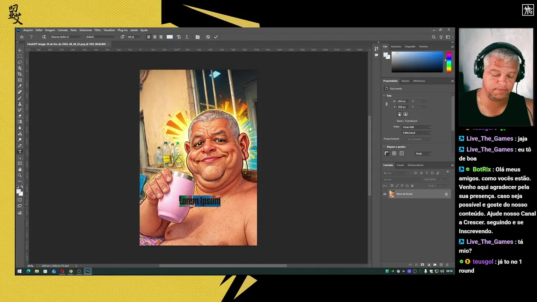Select the Horizontal Type tool
Image resolution: width=537 pixels, height=302 pixels.
20,151
